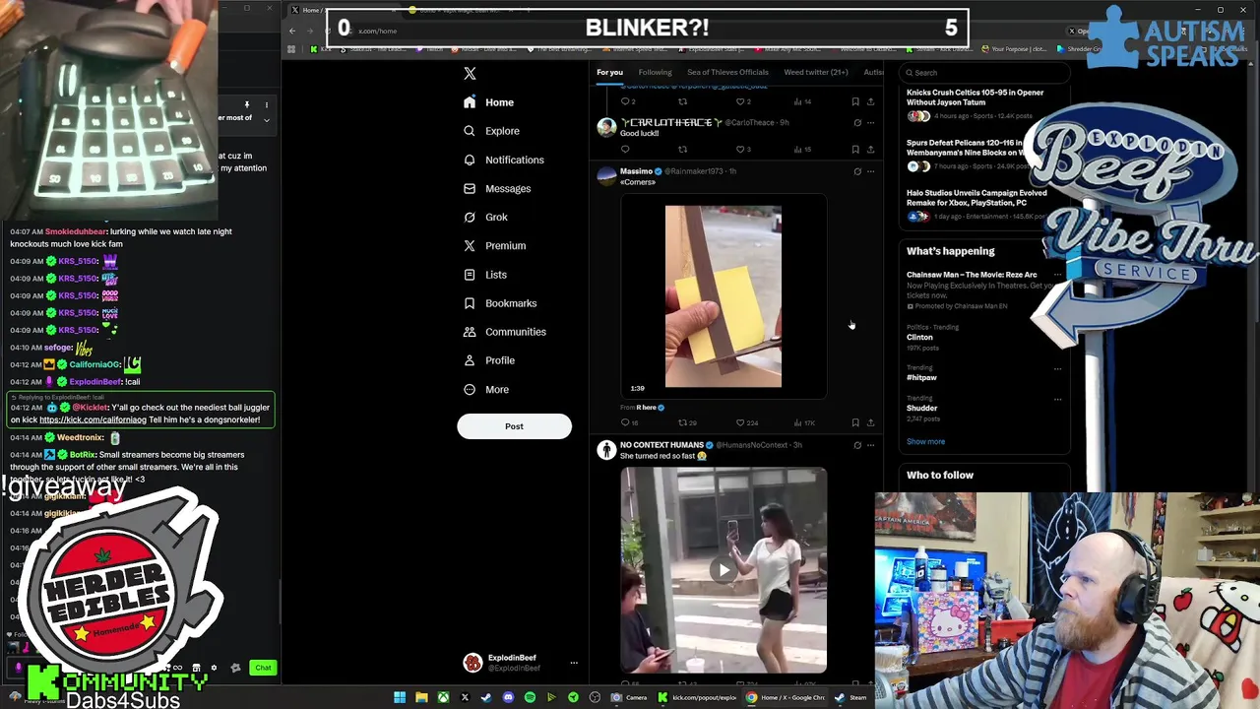The height and width of the screenshot is (709, 1260).
Task: Open X logo at top of sidebar
Action: 470,74
